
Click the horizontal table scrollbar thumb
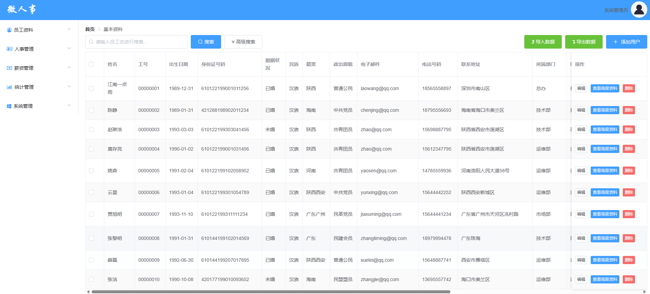271,292
